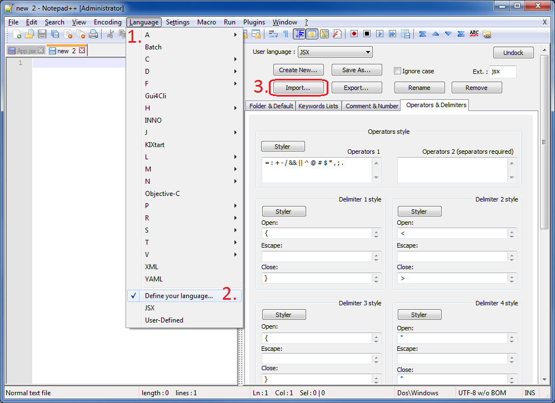Switch to Keywords Lists tab
Viewport: 555px width, 403px height.
tap(318, 105)
